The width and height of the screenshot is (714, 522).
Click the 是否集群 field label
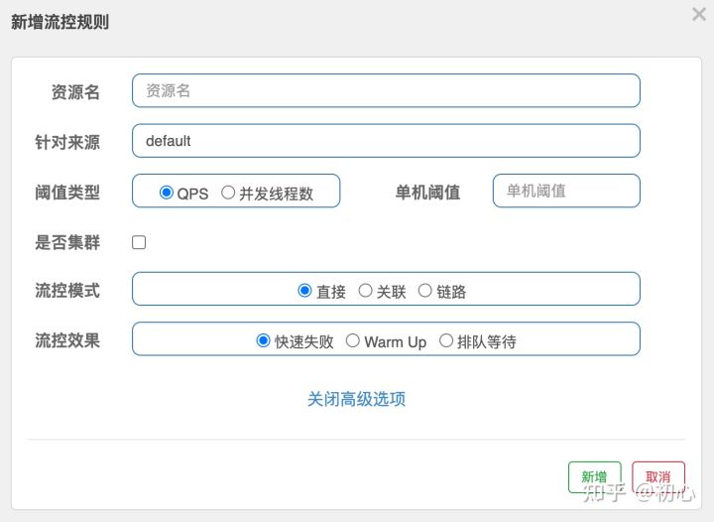tap(67, 242)
